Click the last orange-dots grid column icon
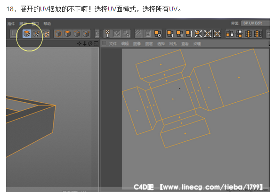 tap(258, 33)
